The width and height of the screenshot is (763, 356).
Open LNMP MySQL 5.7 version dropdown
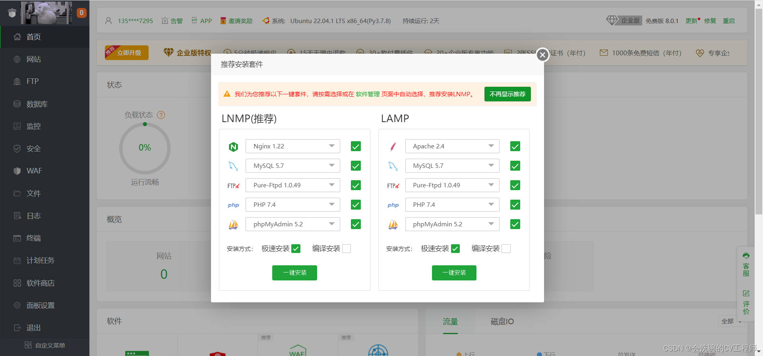tap(293, 166)
